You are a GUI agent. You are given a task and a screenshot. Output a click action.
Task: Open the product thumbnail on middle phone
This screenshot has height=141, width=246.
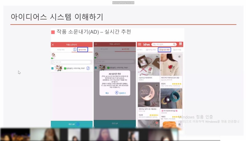pos(102,68)
